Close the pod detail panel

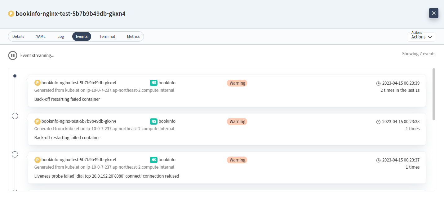coord(433,13)
